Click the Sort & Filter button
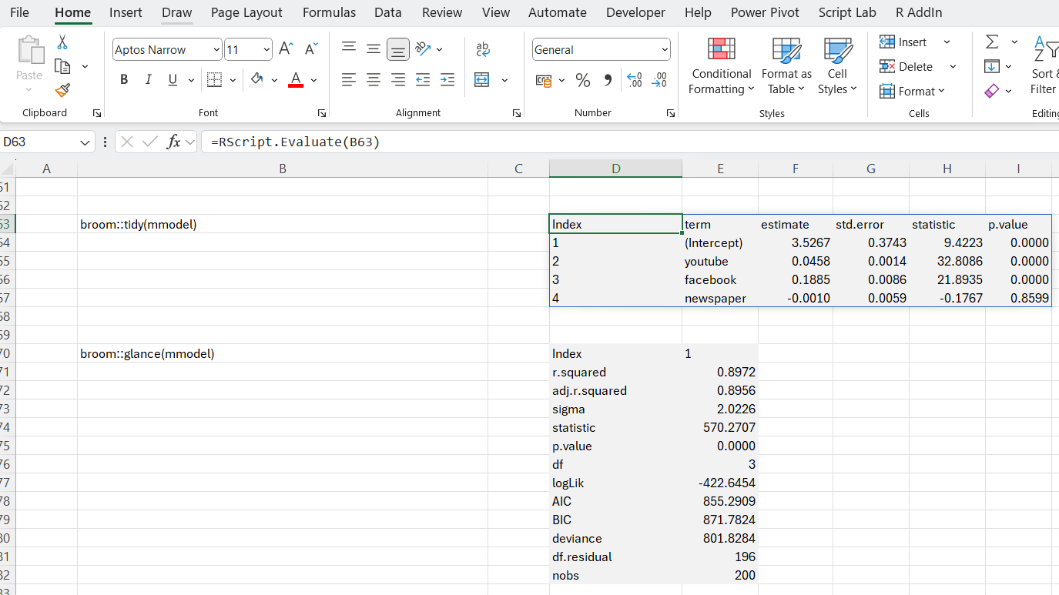The image size is (1059, 595). (x=1044, y=66)
